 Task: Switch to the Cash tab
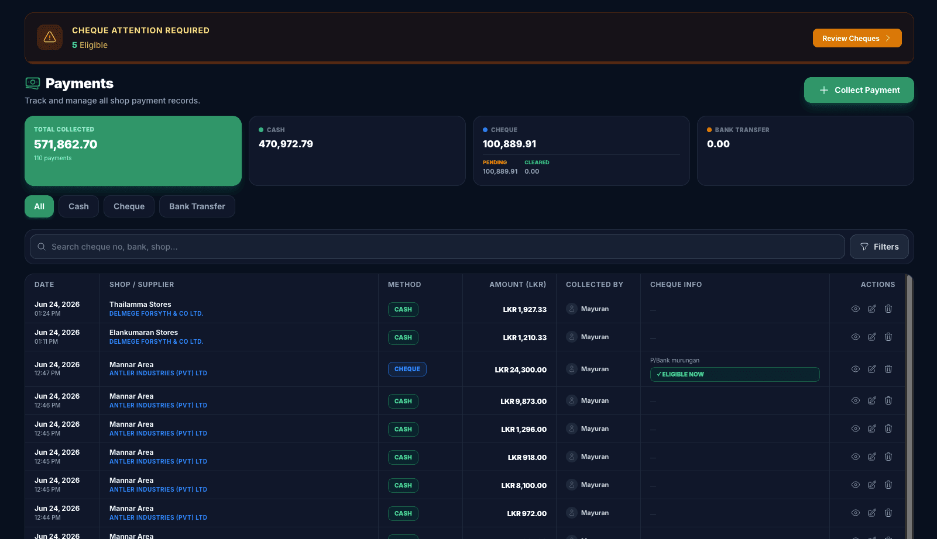click(x=78, y=206)
